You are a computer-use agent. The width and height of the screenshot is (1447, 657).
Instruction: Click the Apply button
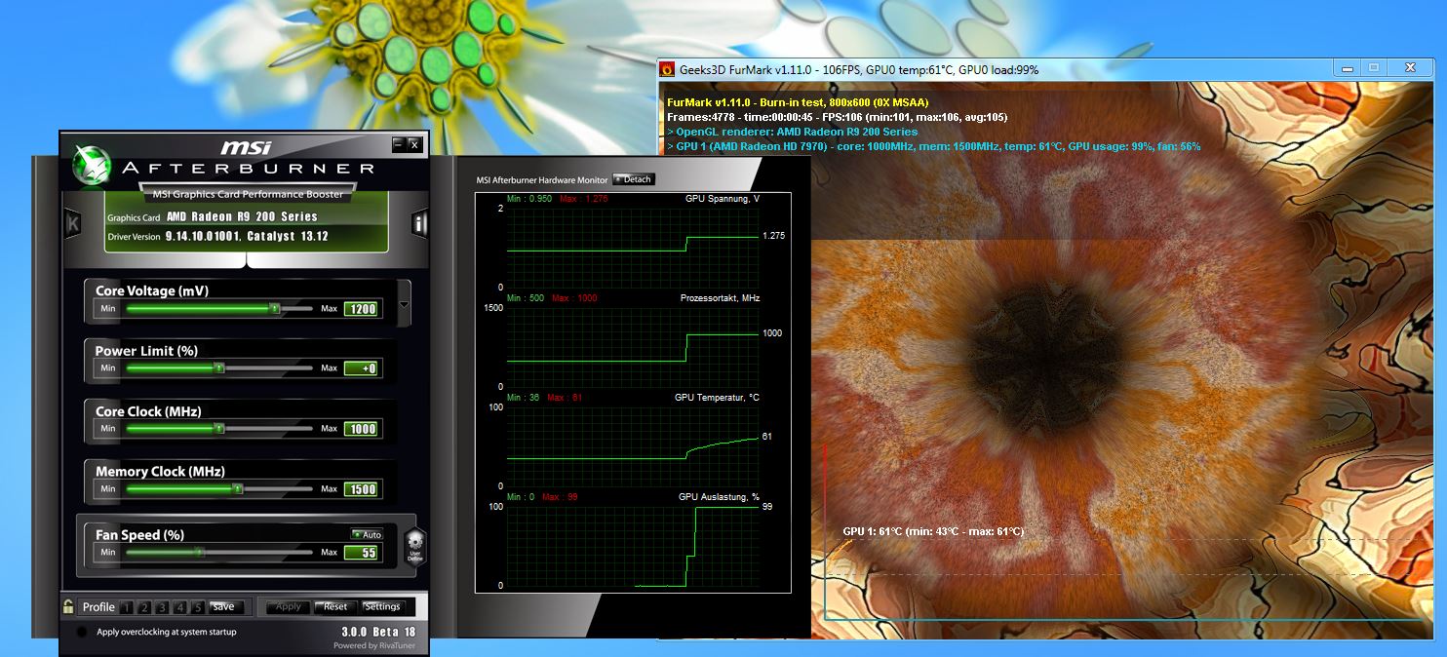(289, 606)
